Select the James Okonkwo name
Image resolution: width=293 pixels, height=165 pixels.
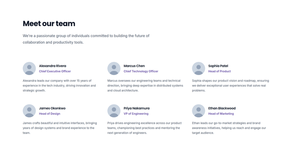tap(52, 108)
